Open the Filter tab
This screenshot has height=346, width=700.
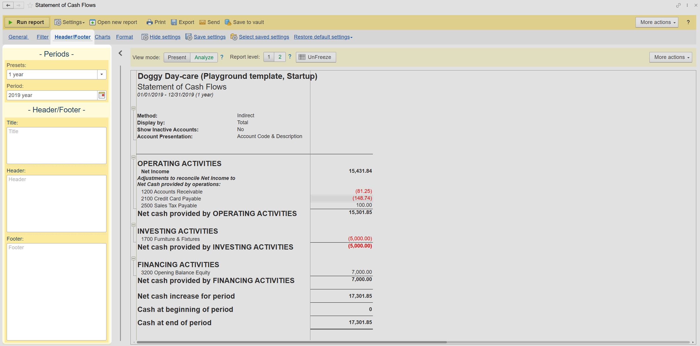(43, 37)
